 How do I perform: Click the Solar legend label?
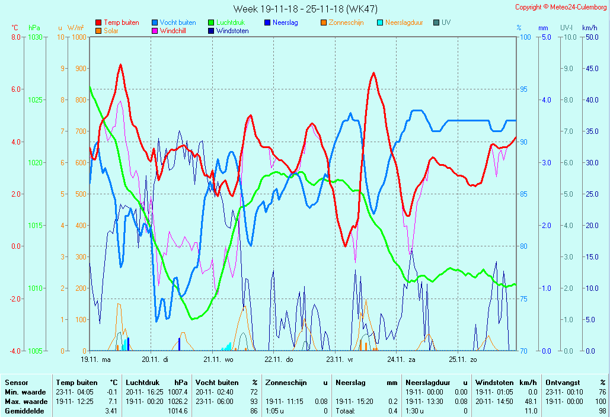[x=111, y=31]
